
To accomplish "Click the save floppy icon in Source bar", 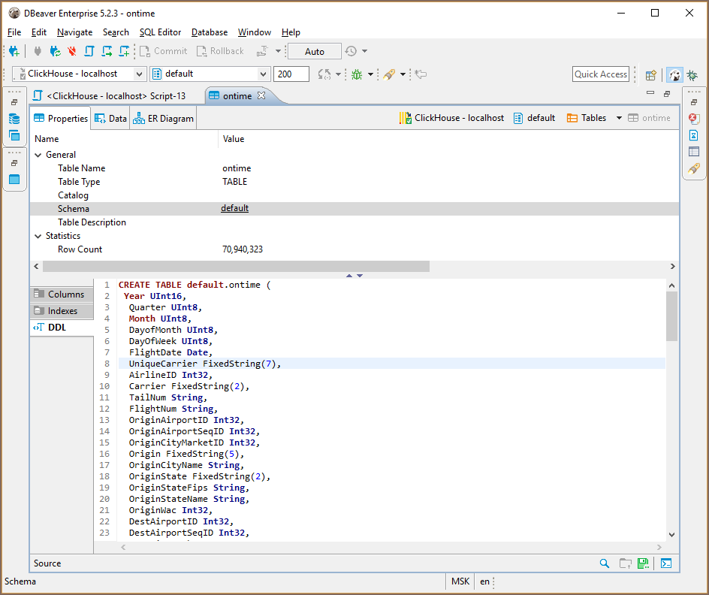I will coord(643,563).
